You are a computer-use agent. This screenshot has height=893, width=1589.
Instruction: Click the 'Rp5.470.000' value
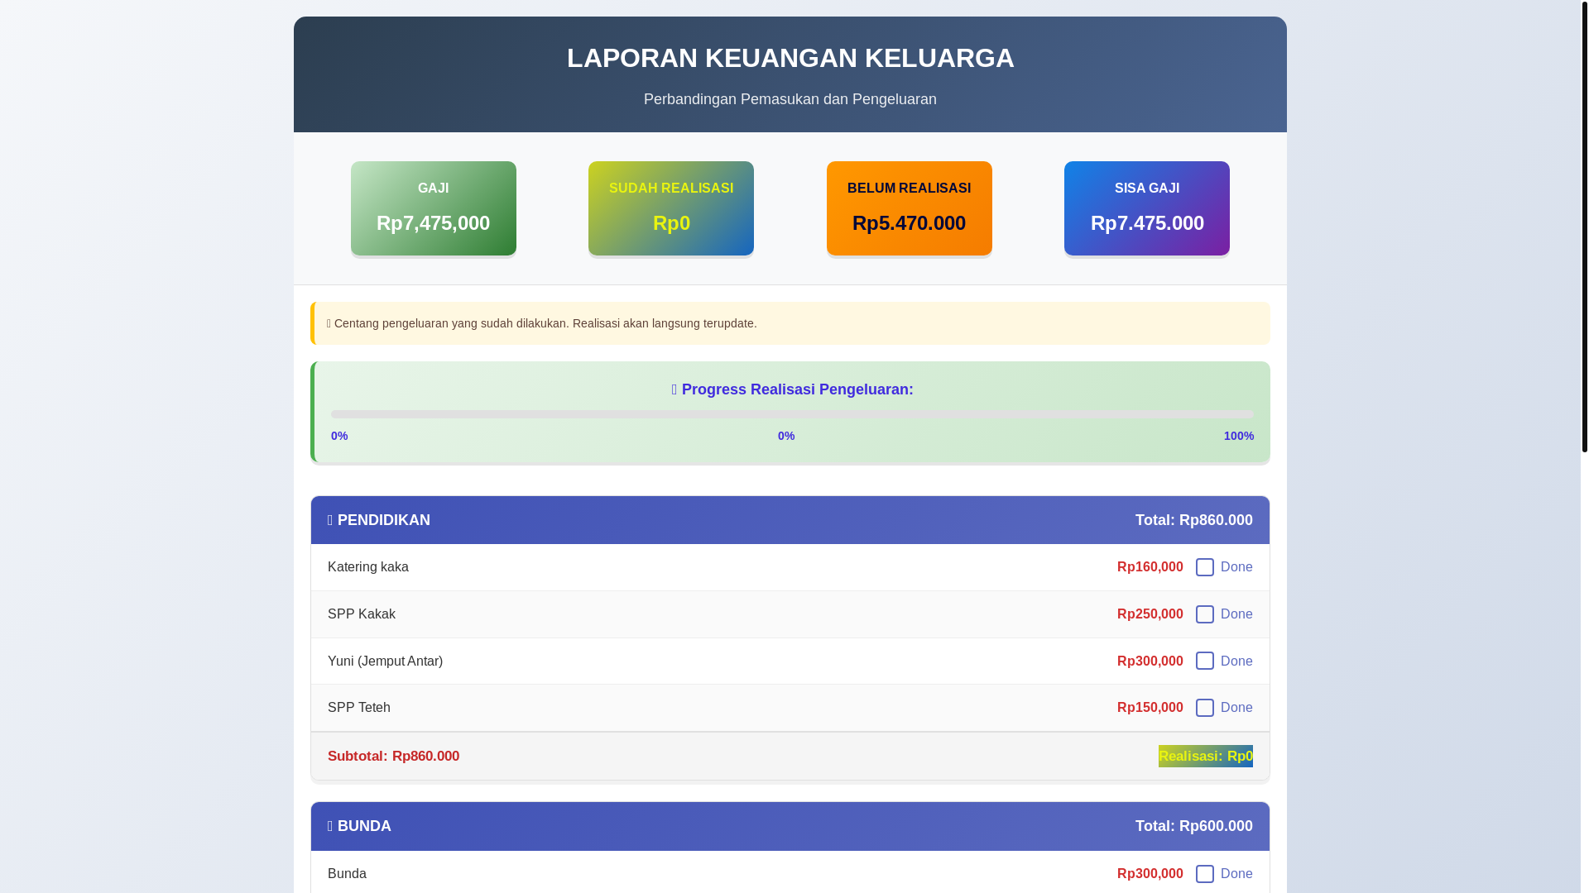coord(910,223)
